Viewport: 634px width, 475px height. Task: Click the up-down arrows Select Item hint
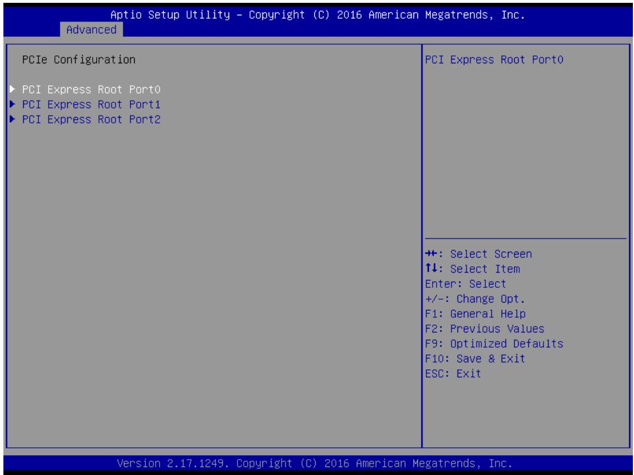(473, 269)
